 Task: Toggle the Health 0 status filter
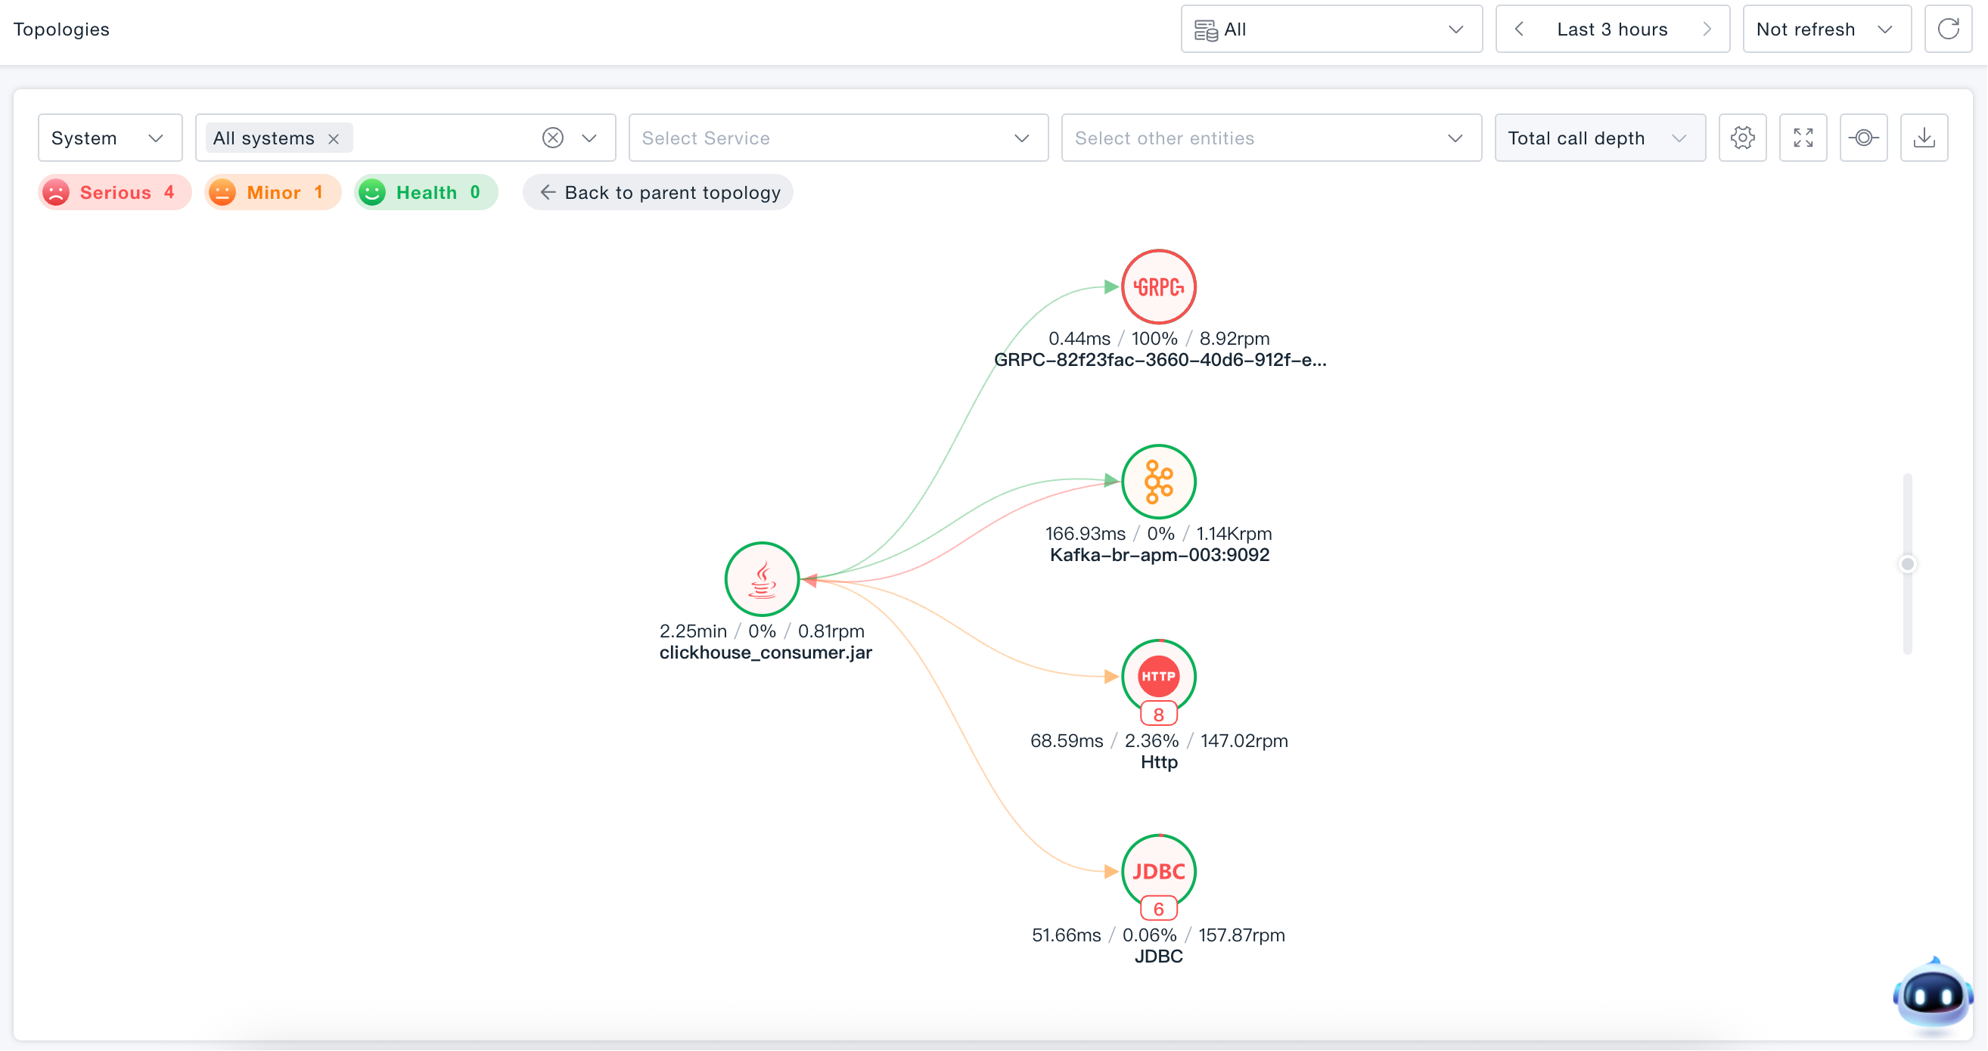click(x=426, y=192)
